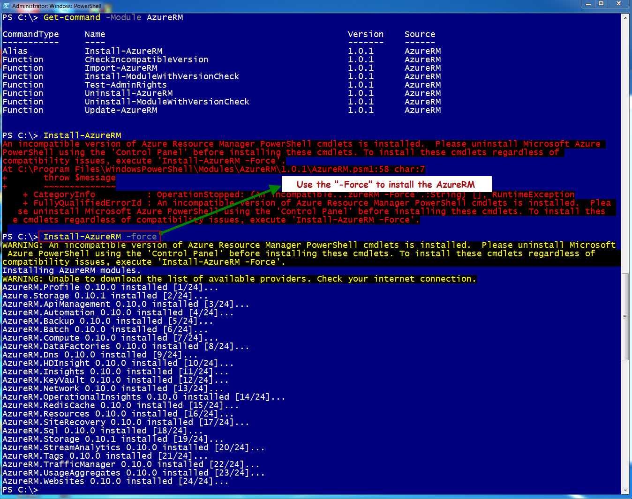The width and height of the screenshot is (632, 499).
Task: Click the 'Alias' command type entry
Action: point(15,51)
